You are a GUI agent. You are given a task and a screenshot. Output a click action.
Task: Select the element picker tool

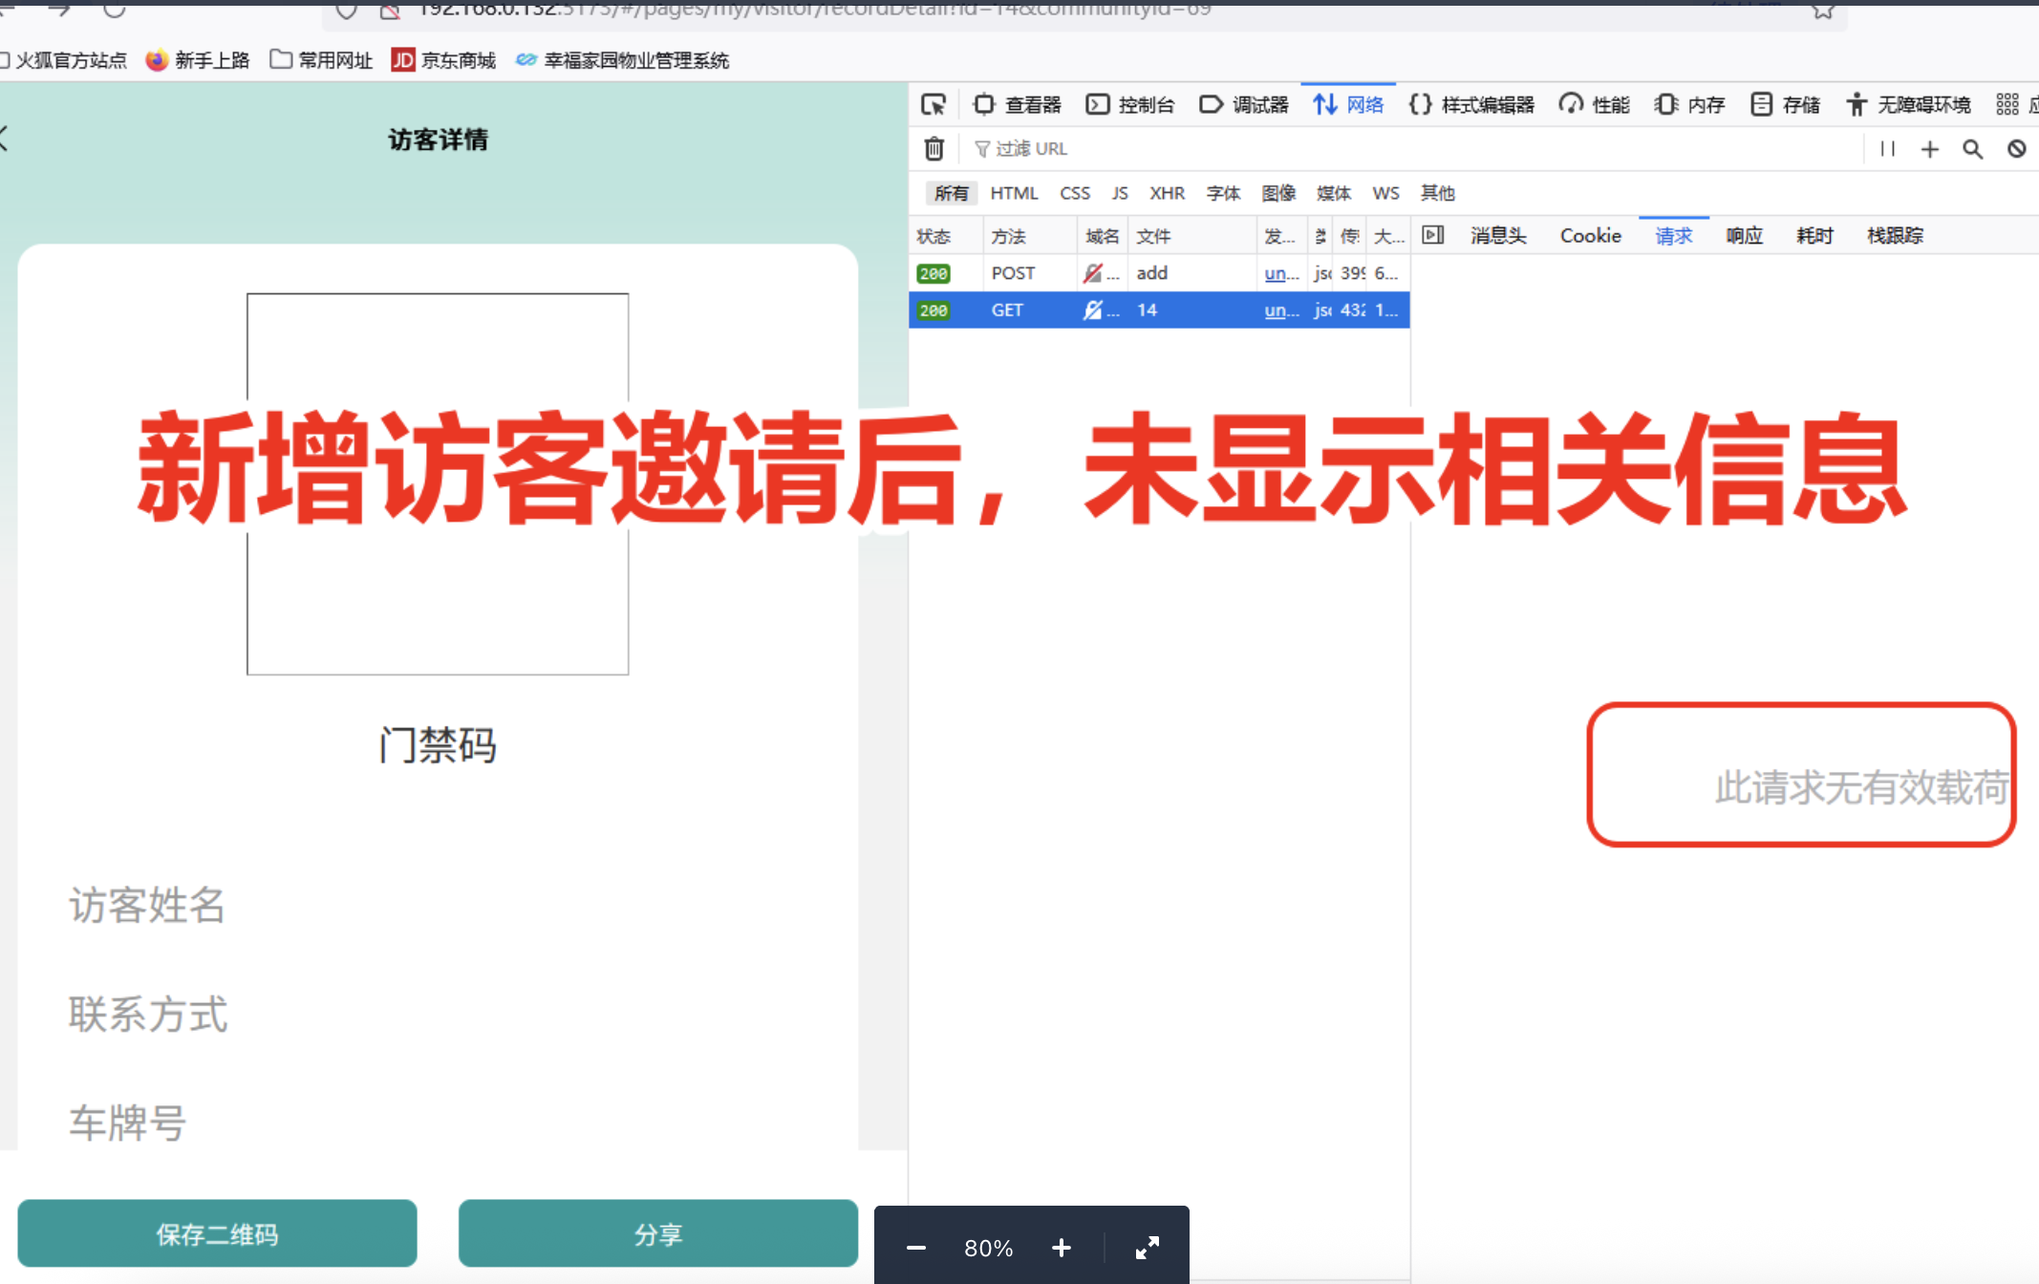click(x=934, y=104)
